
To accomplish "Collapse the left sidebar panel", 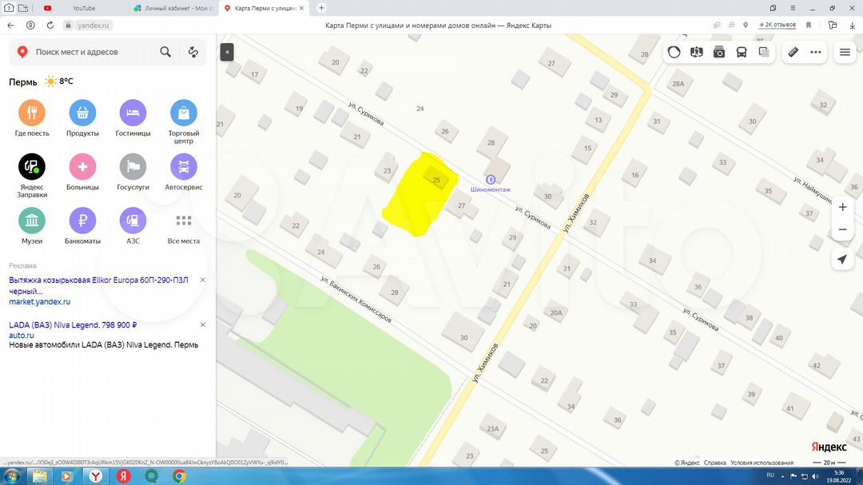I will (x=227, y=52).
